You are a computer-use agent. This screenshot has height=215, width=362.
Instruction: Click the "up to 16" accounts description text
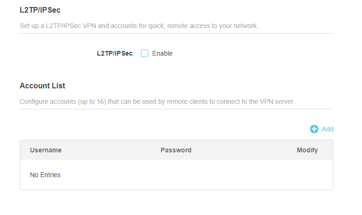pyautogui.click(x=157, y=101)
